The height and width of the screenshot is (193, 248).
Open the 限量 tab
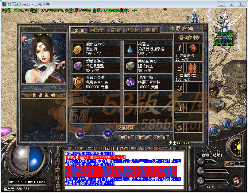(150, 30)
